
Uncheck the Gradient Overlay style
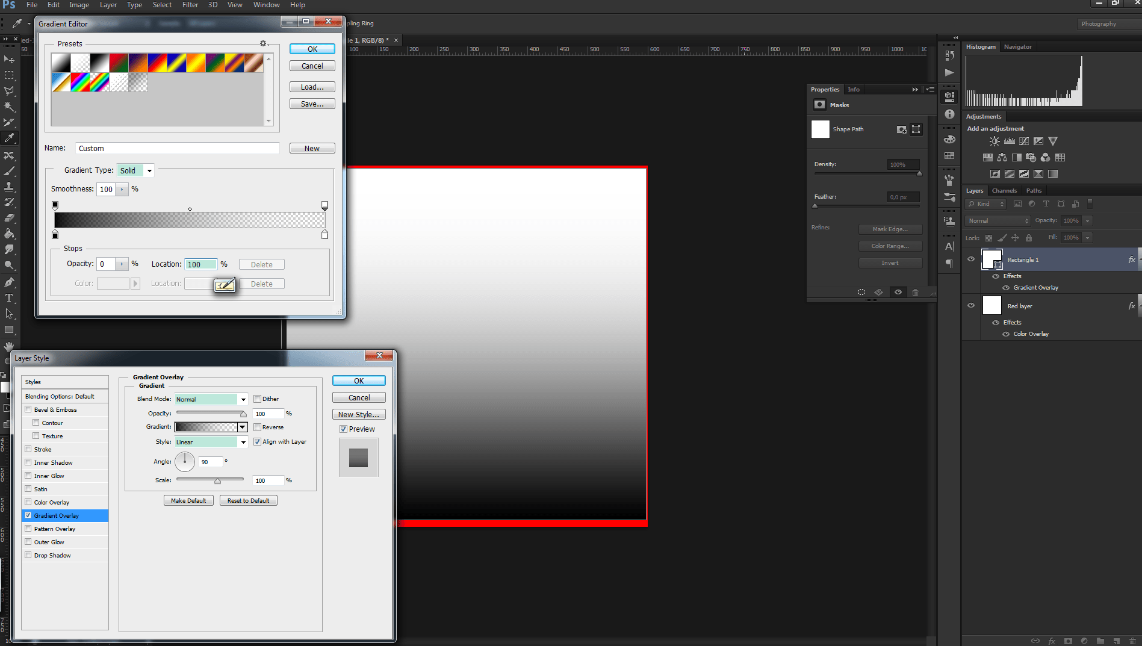coord(28,515)
